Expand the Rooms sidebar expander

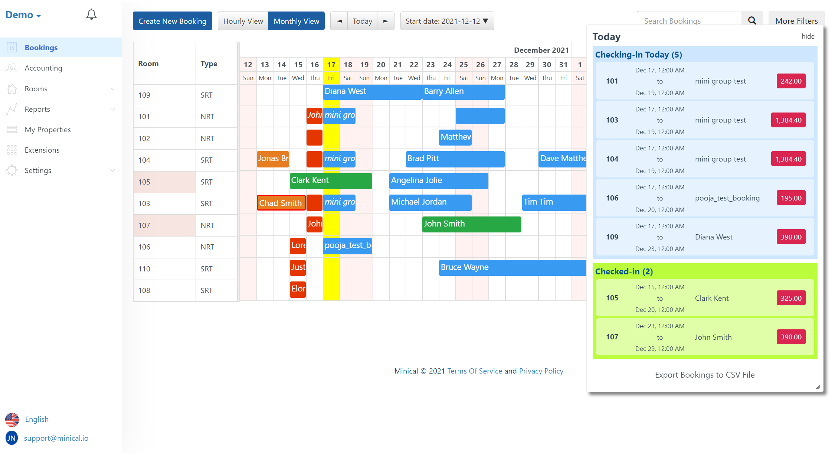(x=112, y=89)
